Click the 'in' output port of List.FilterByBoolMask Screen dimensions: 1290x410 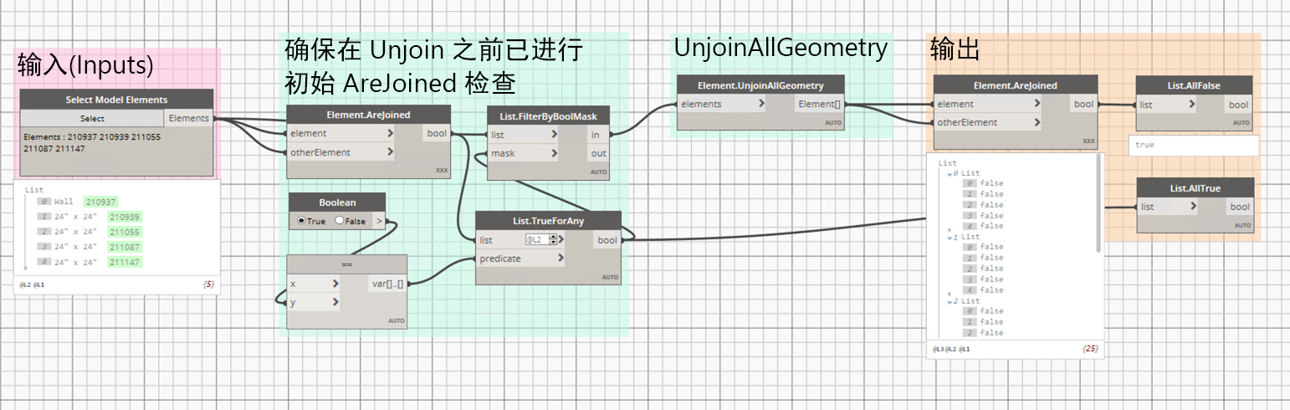595,135
